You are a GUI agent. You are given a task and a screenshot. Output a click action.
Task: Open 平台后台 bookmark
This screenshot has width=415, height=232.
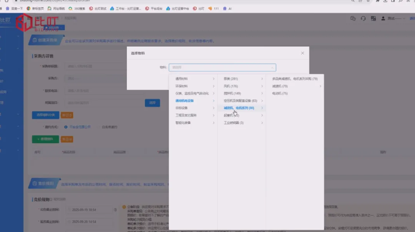click(154, 8)
